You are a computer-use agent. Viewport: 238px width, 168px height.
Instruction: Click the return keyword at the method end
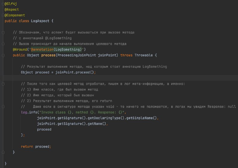click(x=27, y=147)
